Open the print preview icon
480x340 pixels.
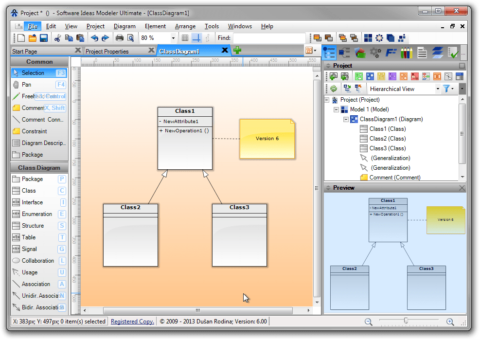coord(130,38)
